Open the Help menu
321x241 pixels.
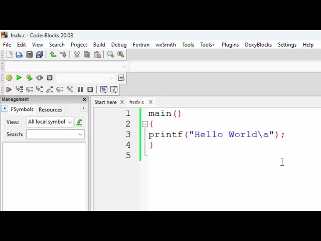[308, 45]
